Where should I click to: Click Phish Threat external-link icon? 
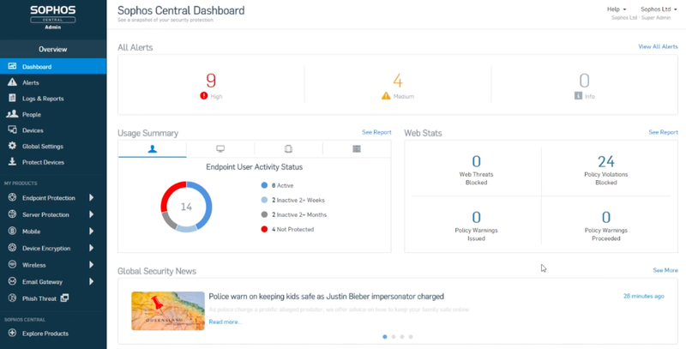[x=64, y=298]
